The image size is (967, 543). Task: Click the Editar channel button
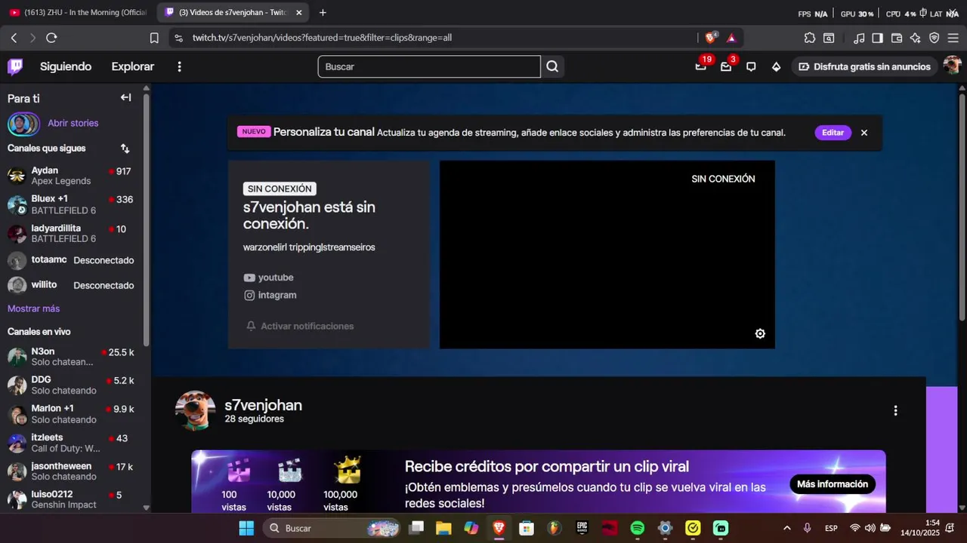pyautogui.click(x=833, y=133)
